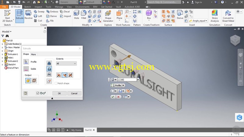
Task: Set extrude Direction 2
Action: (x=65, y=75)
